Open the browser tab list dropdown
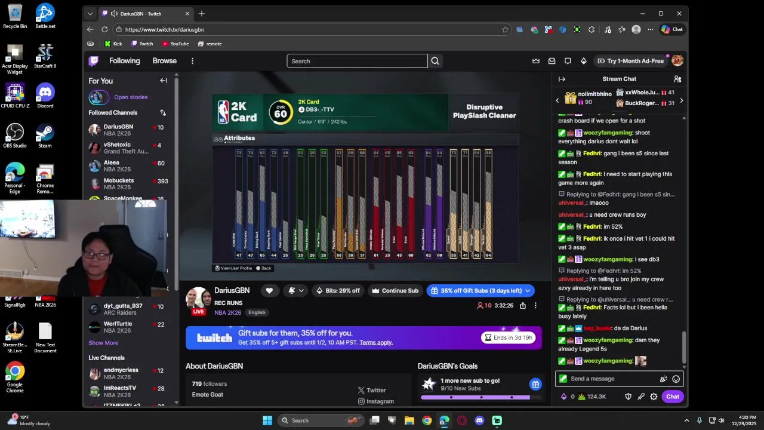Viewport: 764px width, 430px height. tap(90, 13)
